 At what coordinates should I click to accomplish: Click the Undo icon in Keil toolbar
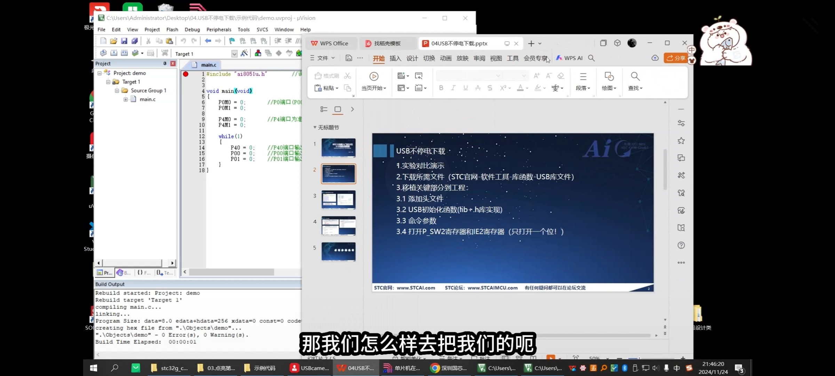point(183,41)
